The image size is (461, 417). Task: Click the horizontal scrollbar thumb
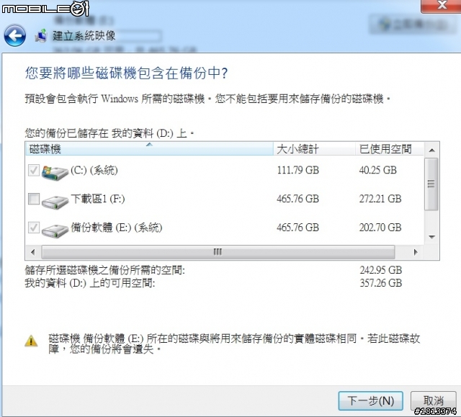click(218, 252)
